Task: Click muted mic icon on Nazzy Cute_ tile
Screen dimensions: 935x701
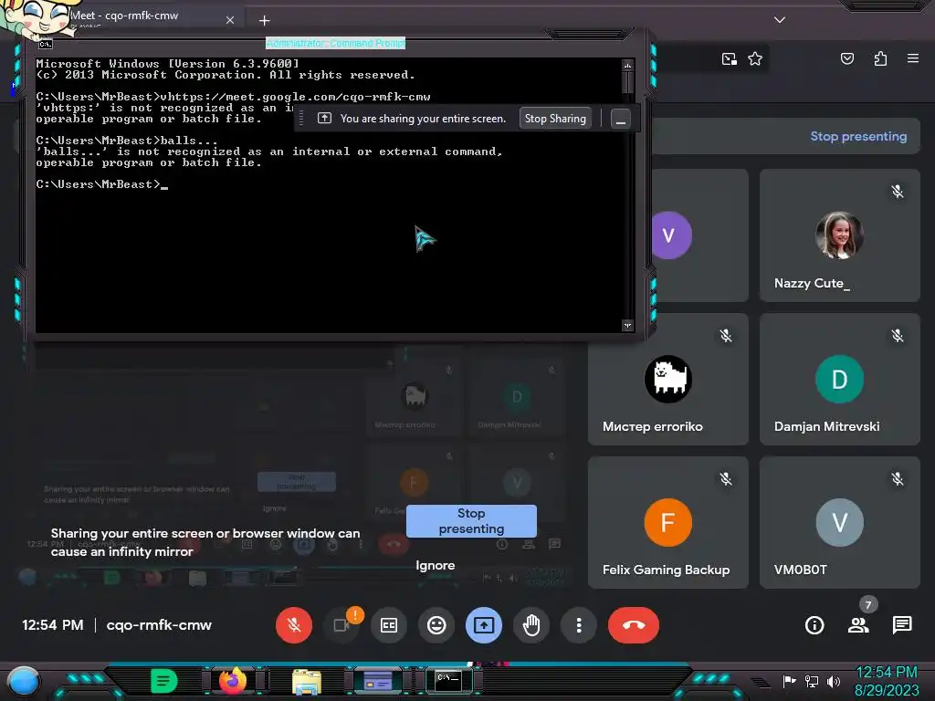Action: click(898, 192)
